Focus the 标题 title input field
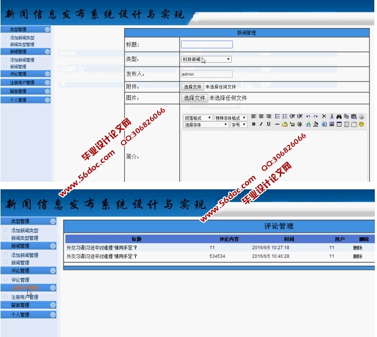The width and height of the screenshot is (377, 337). click(x=207, y=44)
